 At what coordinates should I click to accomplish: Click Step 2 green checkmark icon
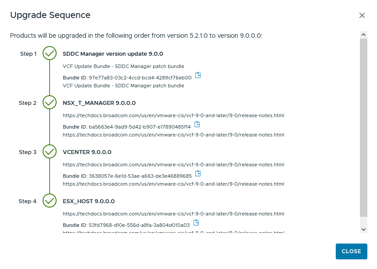point(50,103)
